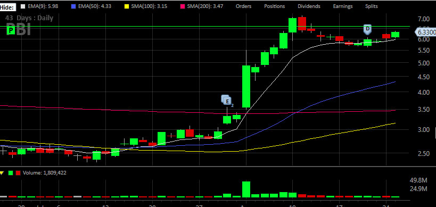The width and height of the screenshot is (436, 207).
Task: Click the green P icon beside PBI
Action: [x=11, y=30]
